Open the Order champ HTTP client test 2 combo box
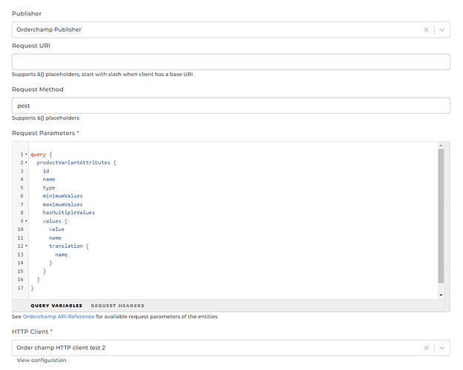 coord(231,348)
